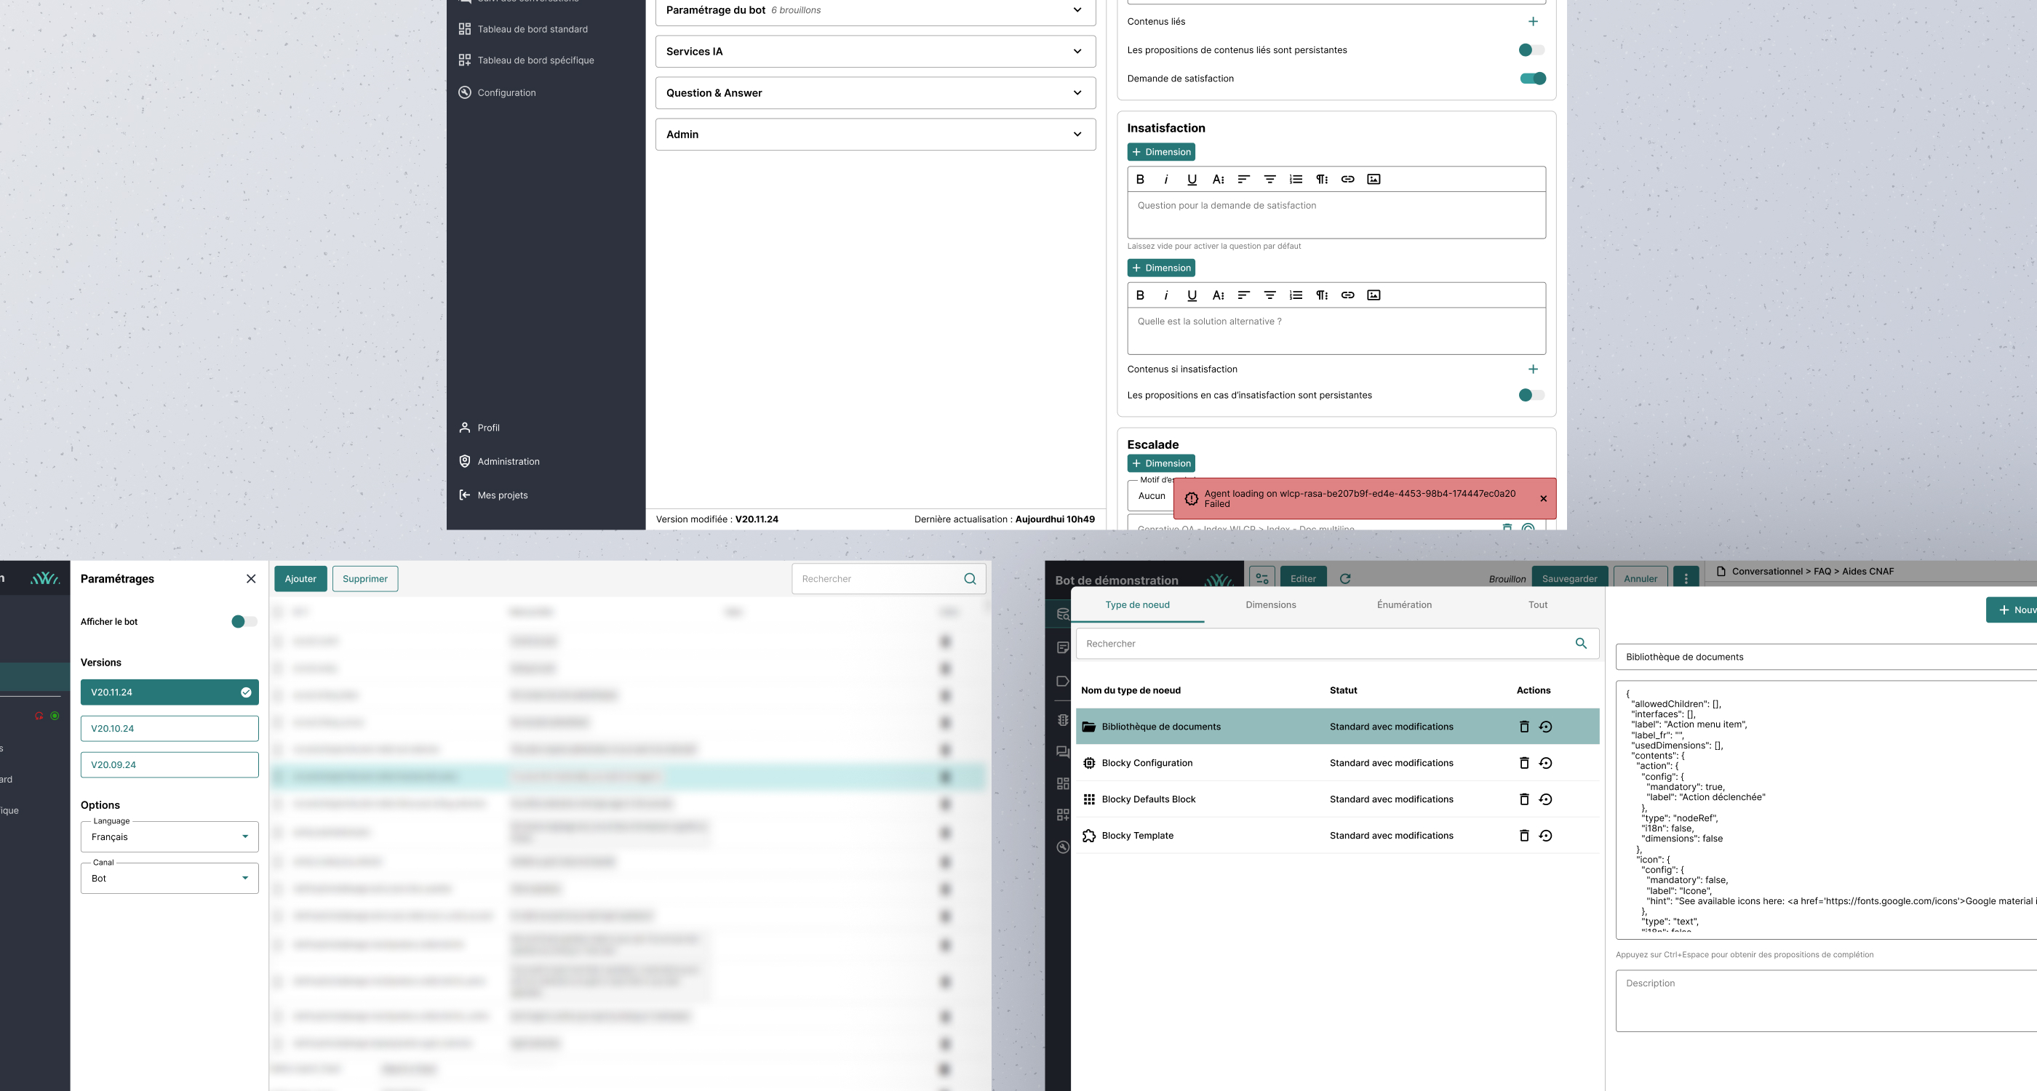Viewport: 2037px width, 1091px height.
Task: Toggle persistent linked content propositions
Action: coord(1531,49)
